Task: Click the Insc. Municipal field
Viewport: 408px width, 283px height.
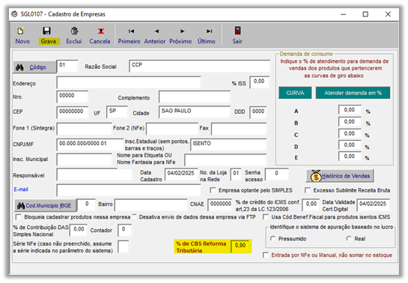Action: click(x=85, y=159)
